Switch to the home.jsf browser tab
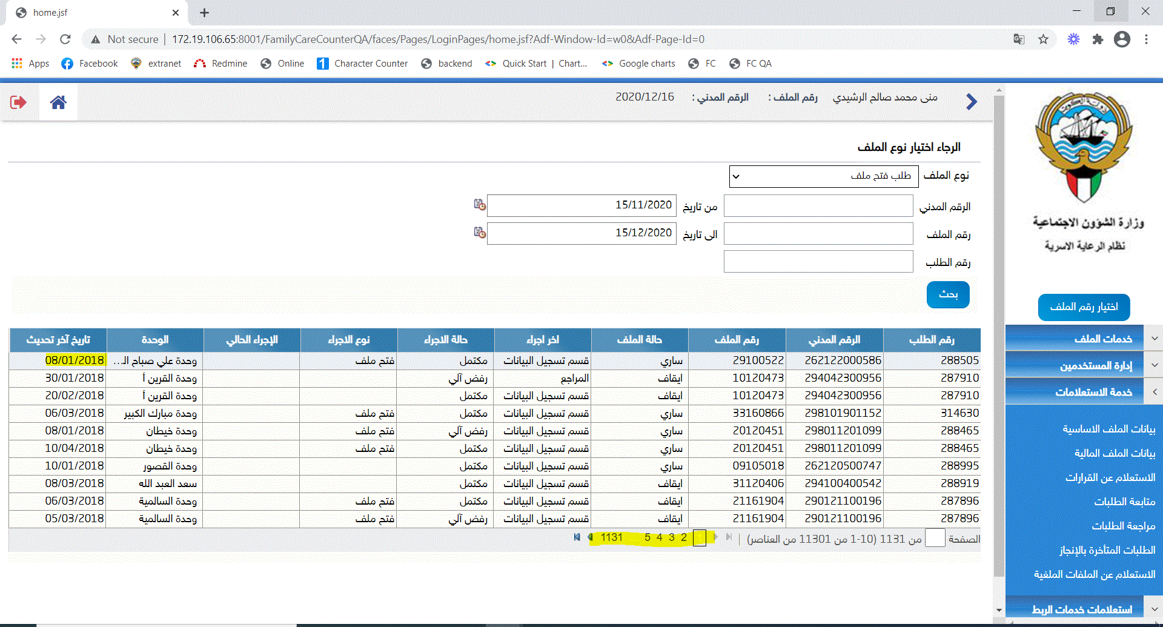 97,13
